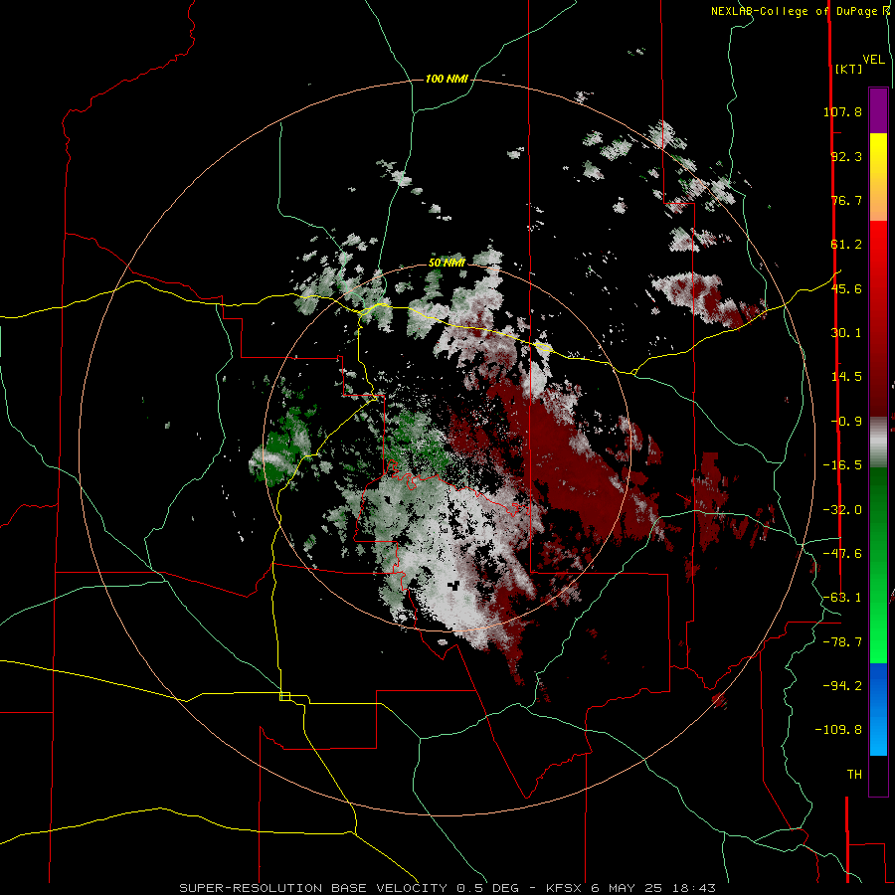This screenshot has width=895, height=895.
Task: Click the small square city marker on the yellow highway
Action: point(284,696)
